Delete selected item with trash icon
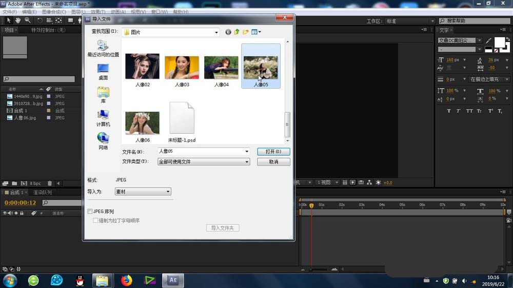Screen dimensions: 513x288 [x=50, y=183]
